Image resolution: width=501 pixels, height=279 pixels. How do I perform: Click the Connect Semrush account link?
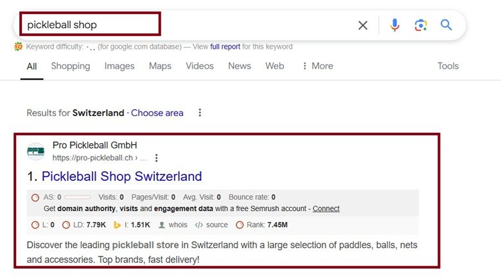(326, 208)
